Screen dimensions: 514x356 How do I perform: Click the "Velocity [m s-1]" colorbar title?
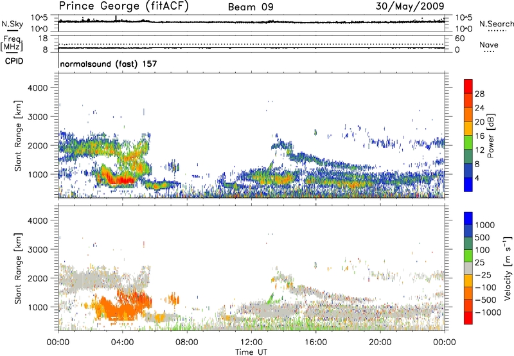pos(508,268)
